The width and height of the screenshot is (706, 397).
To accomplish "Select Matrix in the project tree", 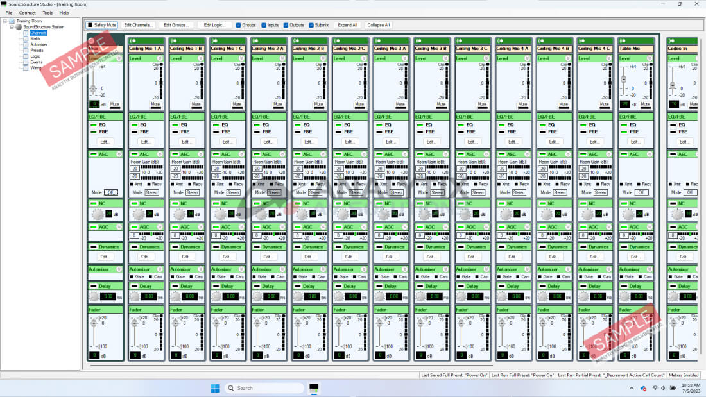I will coord(35,38).
